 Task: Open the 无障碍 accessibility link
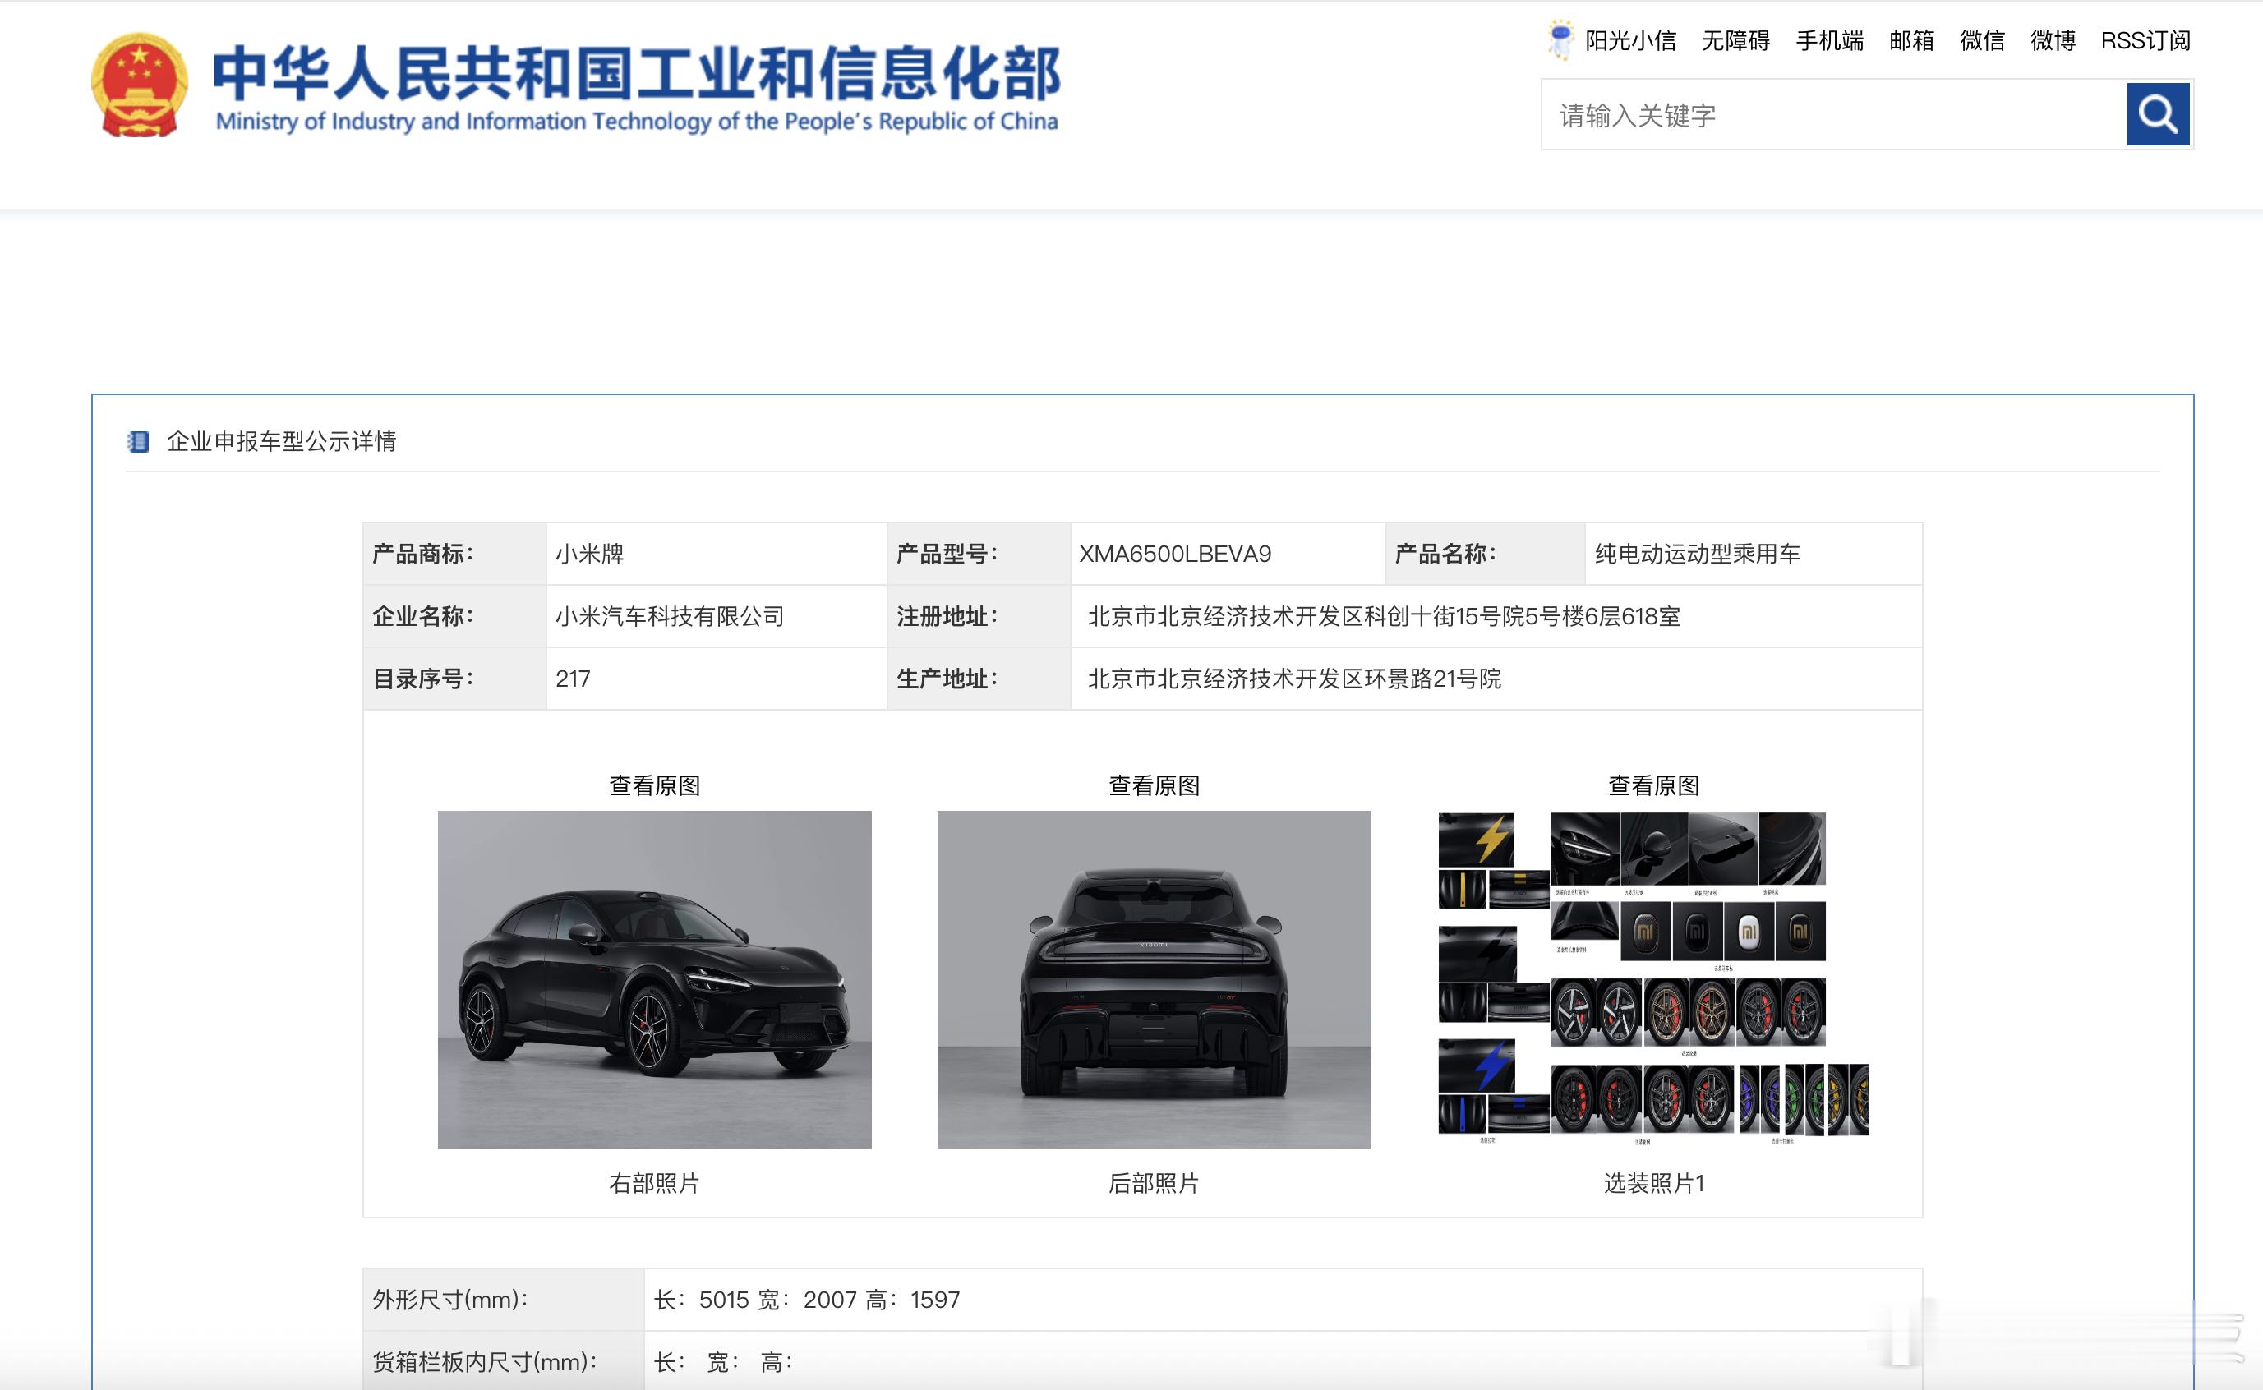pos(1735,40)
